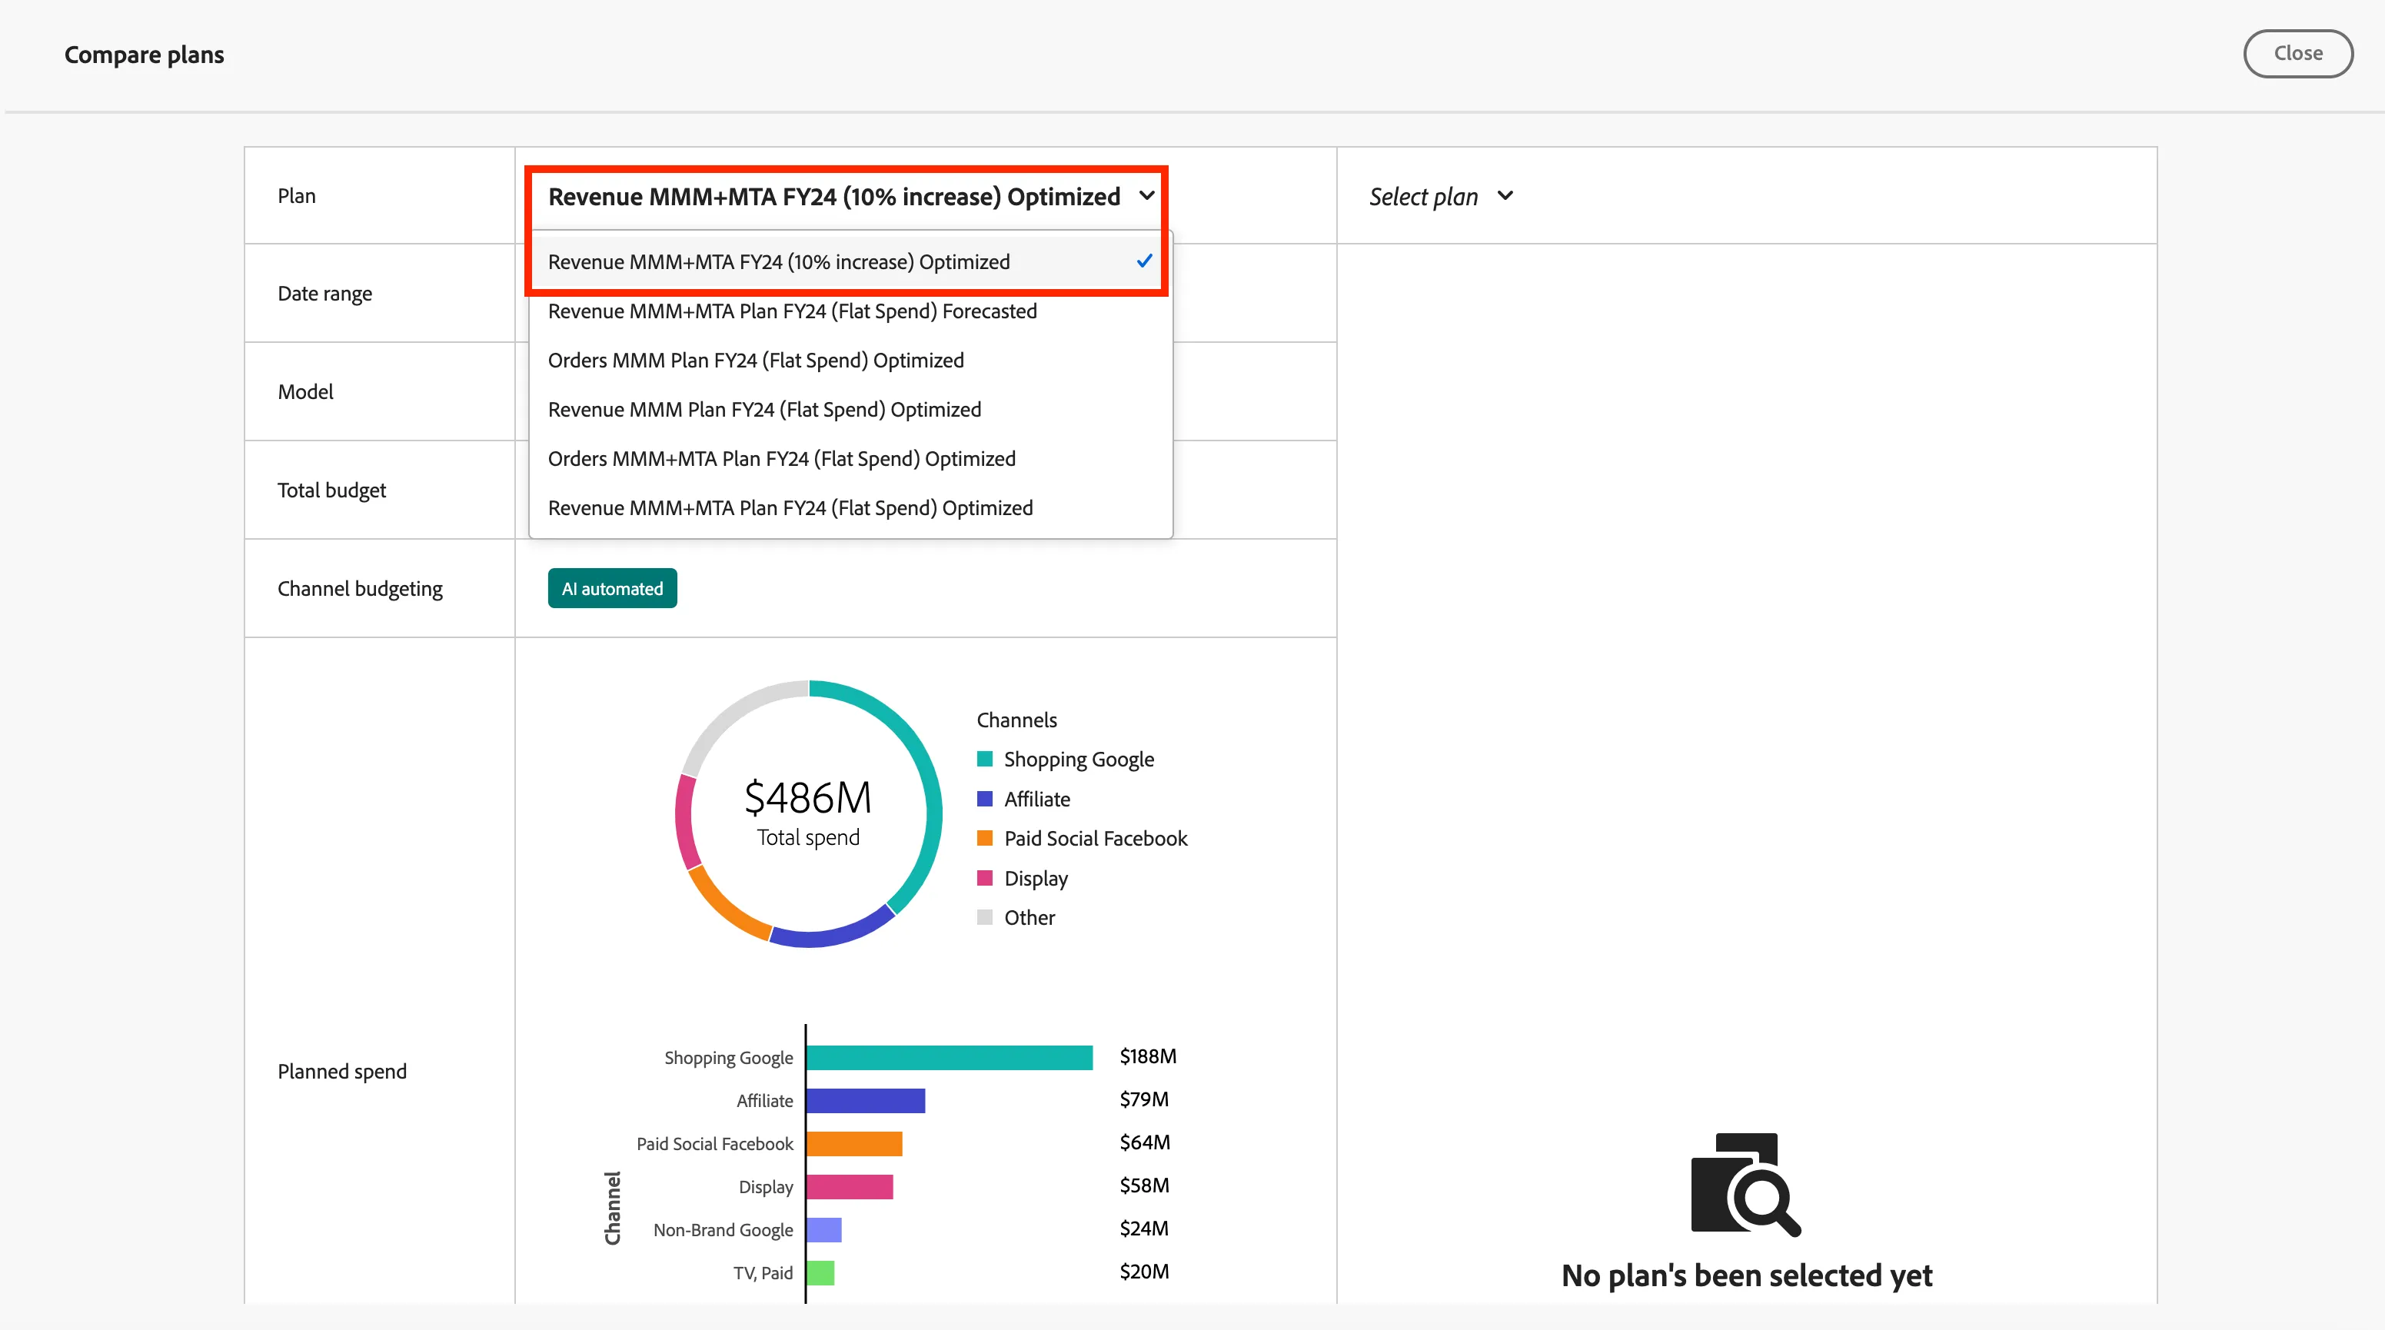
Task: Click the AI automated badge
Action: coord(612,589)
